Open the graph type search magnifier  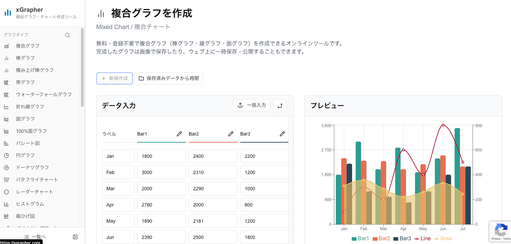click(x=67, y=35)
